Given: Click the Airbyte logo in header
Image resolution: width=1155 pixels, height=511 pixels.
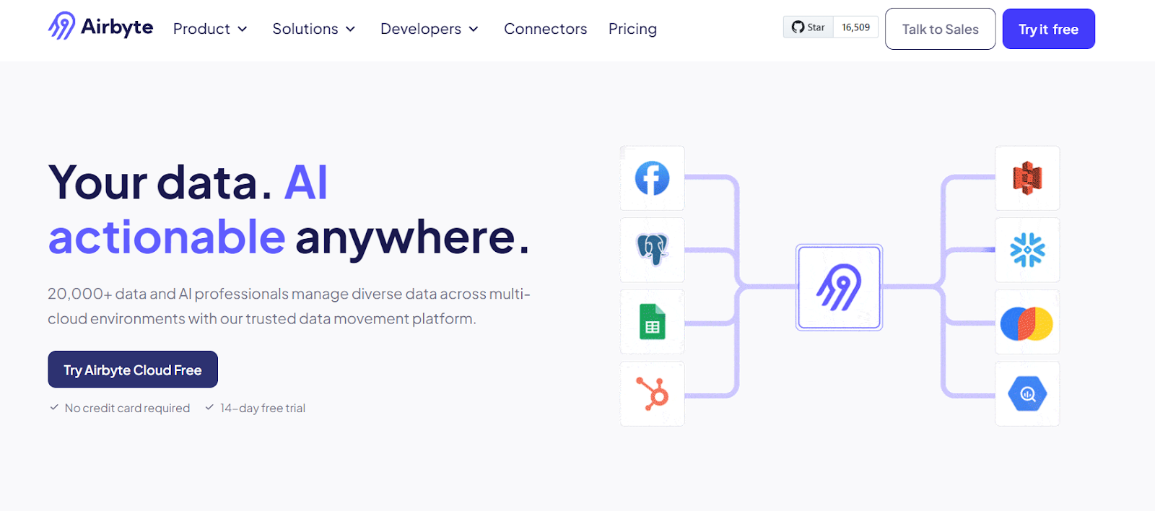Looking at the screenshot, I should [100, 27].
